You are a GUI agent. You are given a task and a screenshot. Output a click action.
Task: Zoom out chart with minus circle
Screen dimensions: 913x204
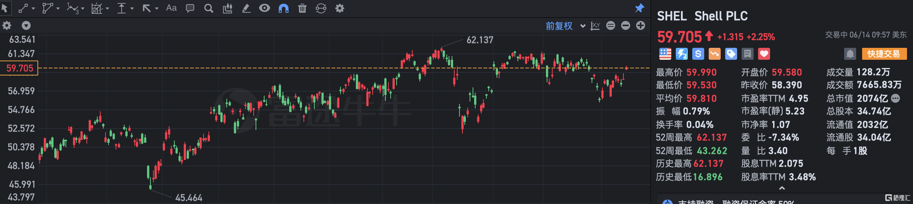pyautogui.click(x=626, y=25)
